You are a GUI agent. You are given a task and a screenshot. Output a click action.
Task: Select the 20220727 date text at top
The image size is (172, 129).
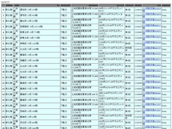(5, 2)
